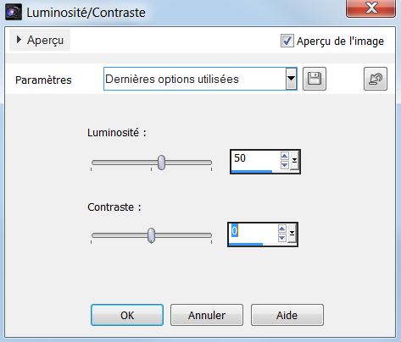Open the Contraste value slider popup arrow
Image resolution: width=401 pixels, height=342 pixels.
(292, 234)
